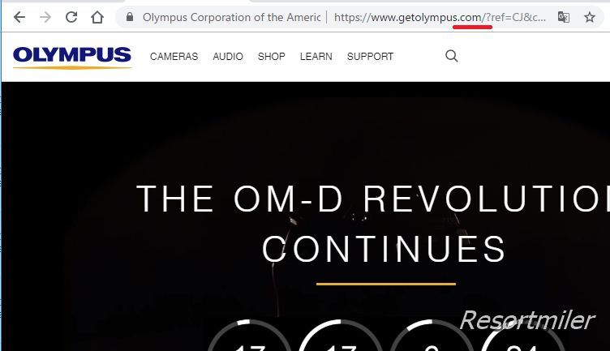The width and height of the screenshot is (610, 351).
Task: Open the CAMERAS menu
Action: click(174, 57)
